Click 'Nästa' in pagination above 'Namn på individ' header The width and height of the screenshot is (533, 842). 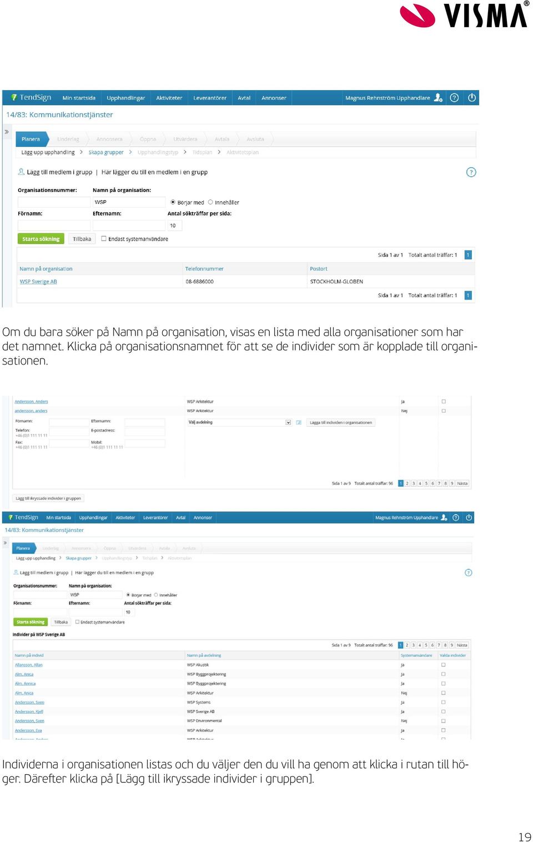(x=462, y=645)
